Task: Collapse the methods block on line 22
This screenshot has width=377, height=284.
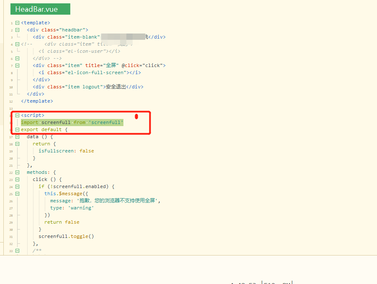Action: point(17,172)
